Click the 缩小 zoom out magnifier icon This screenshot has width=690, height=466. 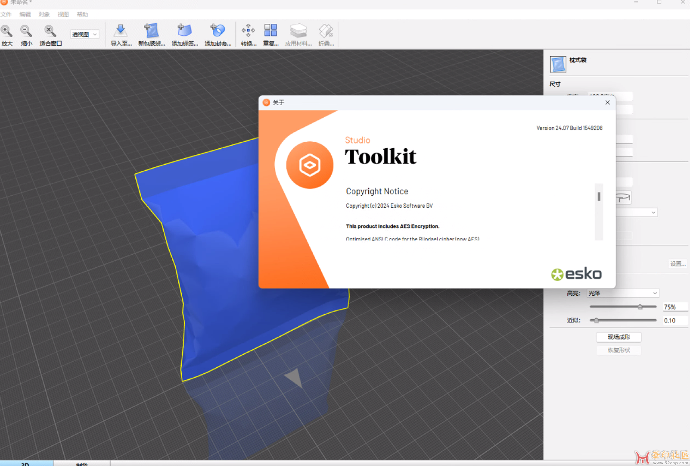pyautogui.click(x=26, y=31)
